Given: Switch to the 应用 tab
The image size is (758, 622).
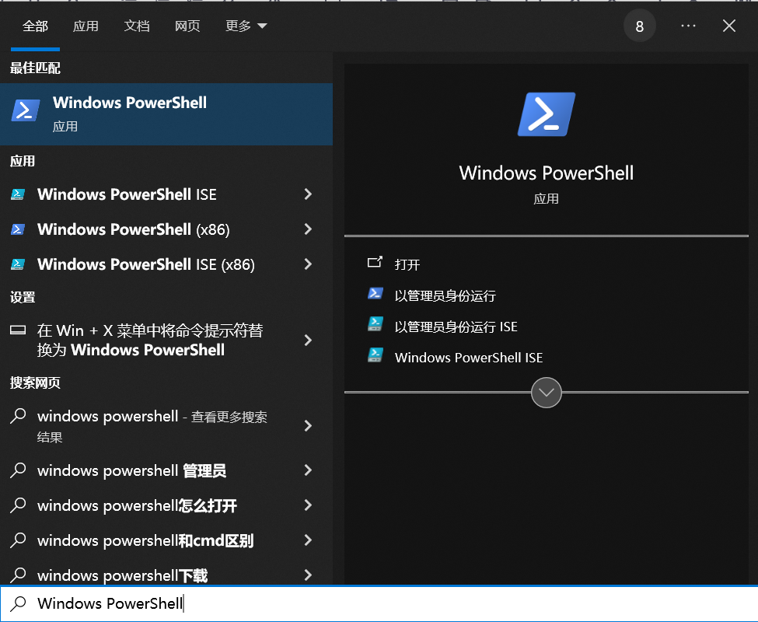Looking at the screenshot, I should click(x=86, y=26).
